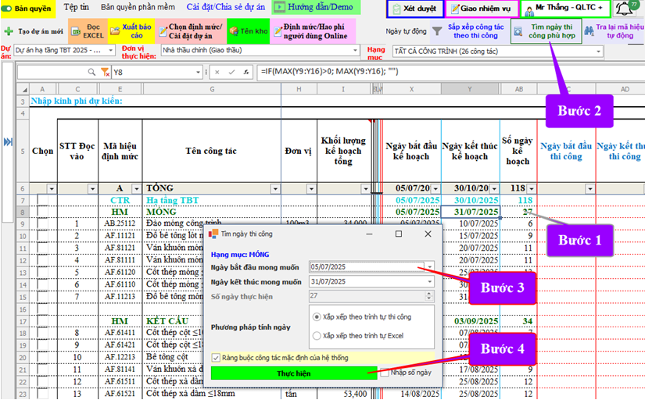
Task: Click the Tạo dự án mới plus icon
Action: 8,32
